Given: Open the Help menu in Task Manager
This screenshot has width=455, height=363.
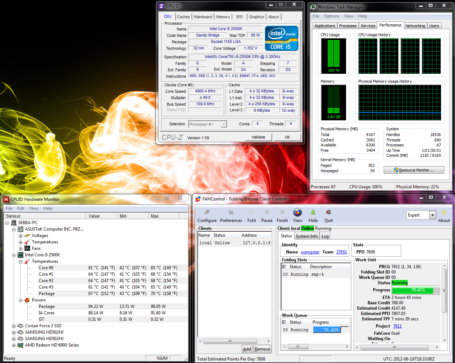Looking at the screenshot, I should (362, 16).
